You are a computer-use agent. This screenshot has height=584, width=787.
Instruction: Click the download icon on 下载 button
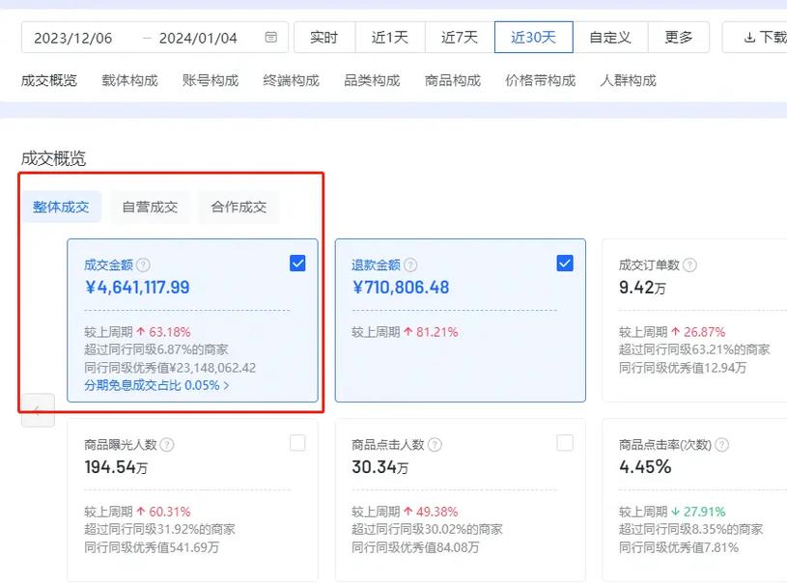click(x=749, y=38)
